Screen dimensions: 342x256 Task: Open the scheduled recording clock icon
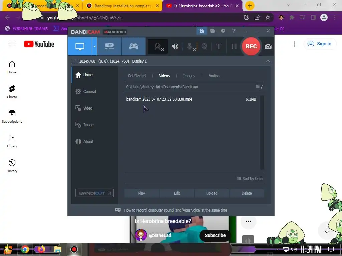click(223, 31)
